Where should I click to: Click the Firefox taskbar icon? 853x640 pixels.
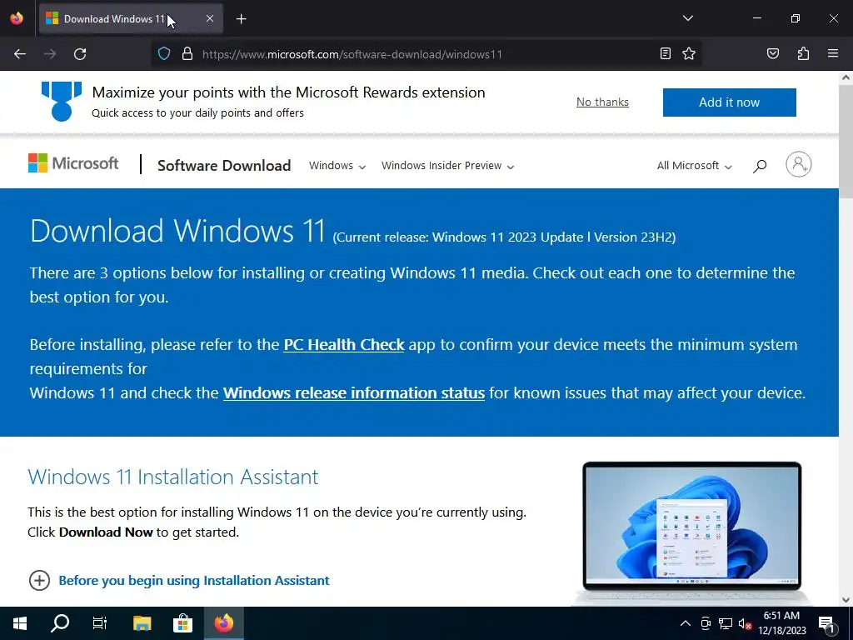[x=223, y=623]
